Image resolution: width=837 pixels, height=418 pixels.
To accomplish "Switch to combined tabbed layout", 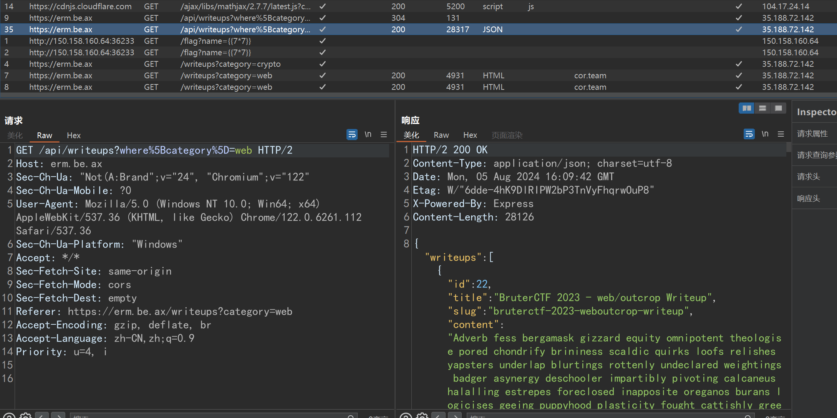I will pyautogui.click(x=778, y=108).
